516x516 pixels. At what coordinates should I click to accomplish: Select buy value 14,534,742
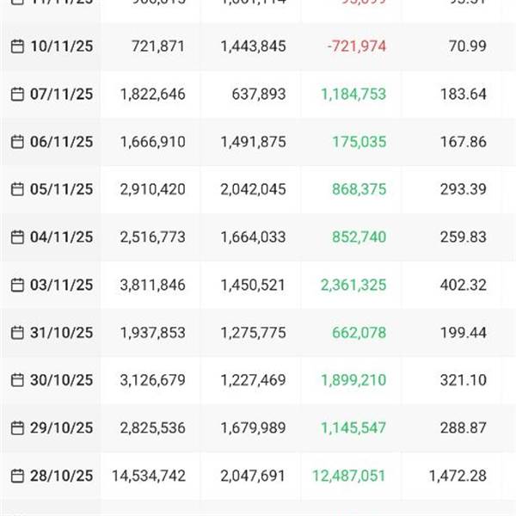coord(149,476)
